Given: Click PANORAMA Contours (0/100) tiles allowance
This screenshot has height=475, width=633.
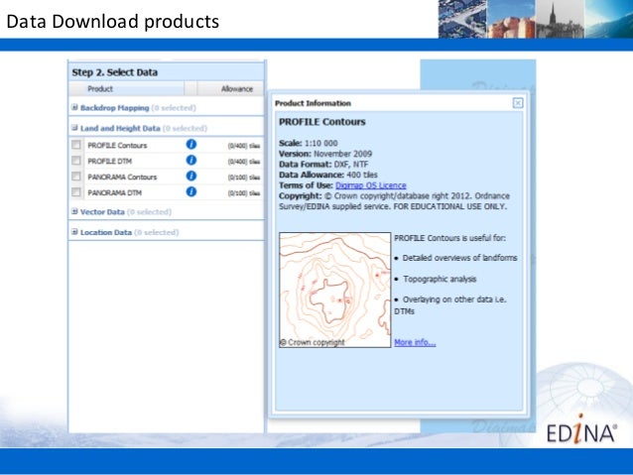Looking at the screenshot, I should click(x=244, y=178).
